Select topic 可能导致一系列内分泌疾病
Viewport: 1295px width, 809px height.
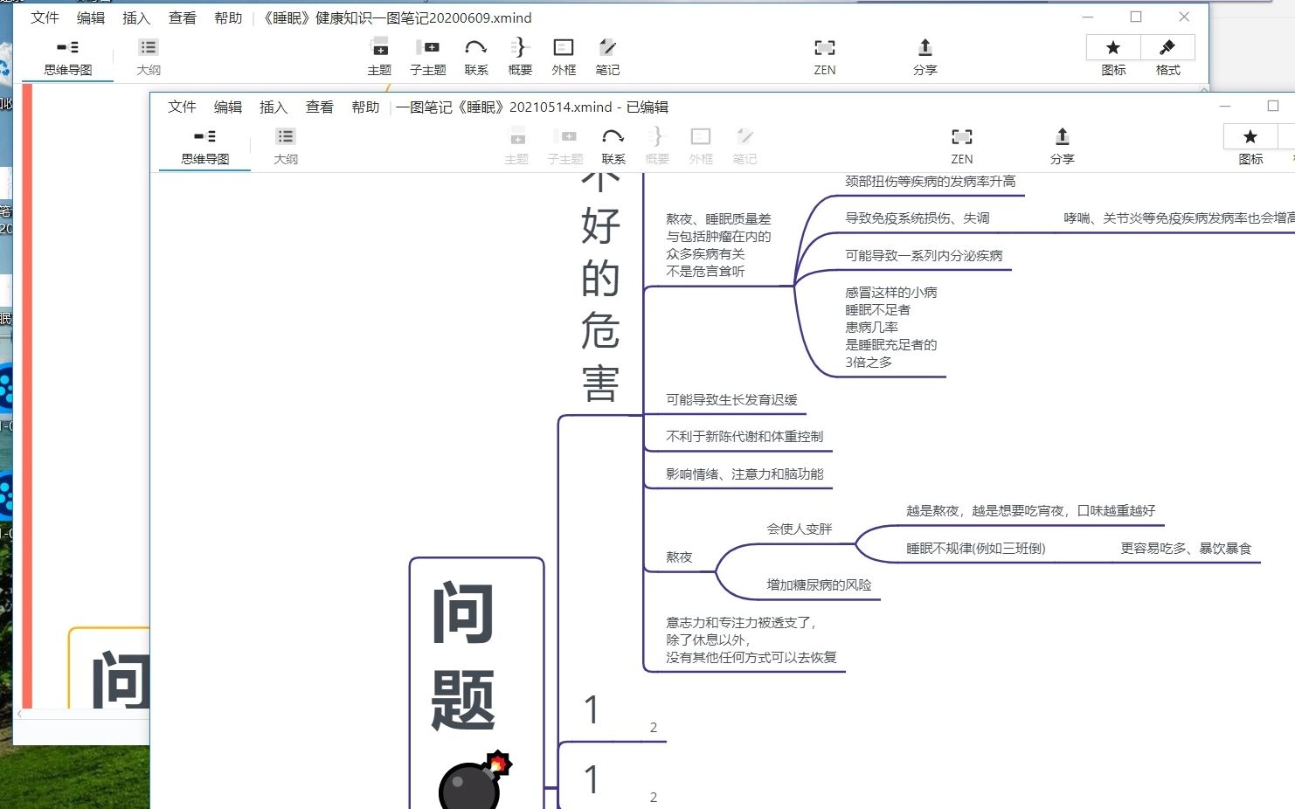(x=924, y=255)
